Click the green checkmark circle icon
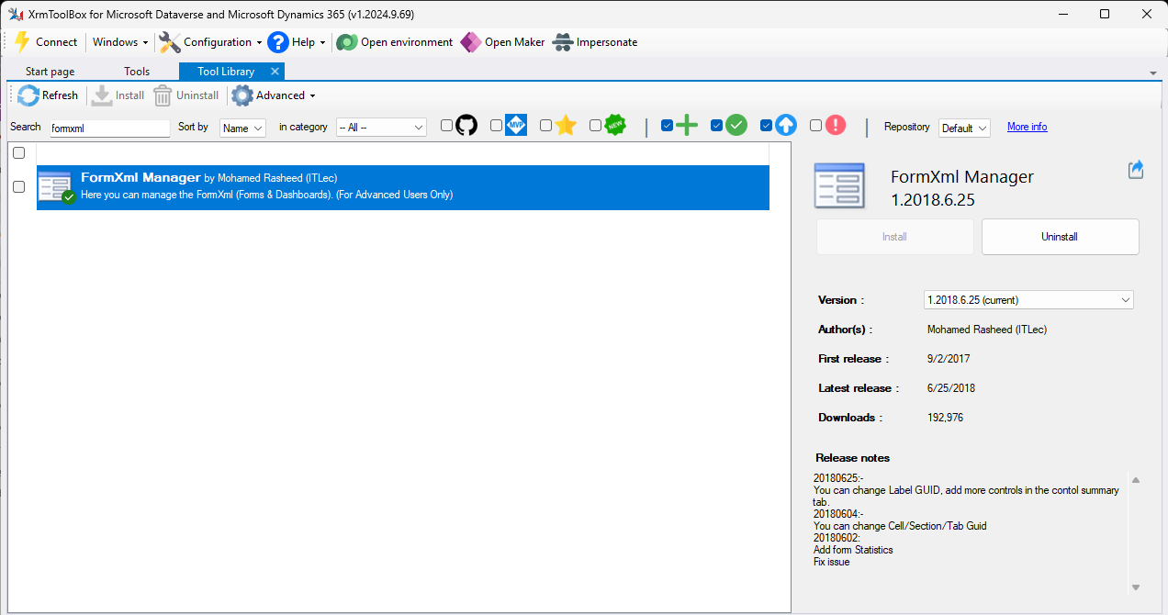This screenshot has width=1168, height=615. 736,126
